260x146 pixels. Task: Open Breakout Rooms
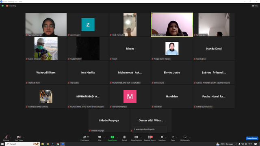tap(150, 138)
